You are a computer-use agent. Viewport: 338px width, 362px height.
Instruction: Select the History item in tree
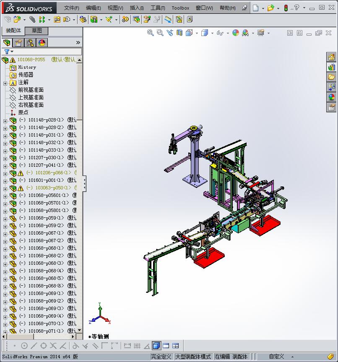tap(27, 67)
